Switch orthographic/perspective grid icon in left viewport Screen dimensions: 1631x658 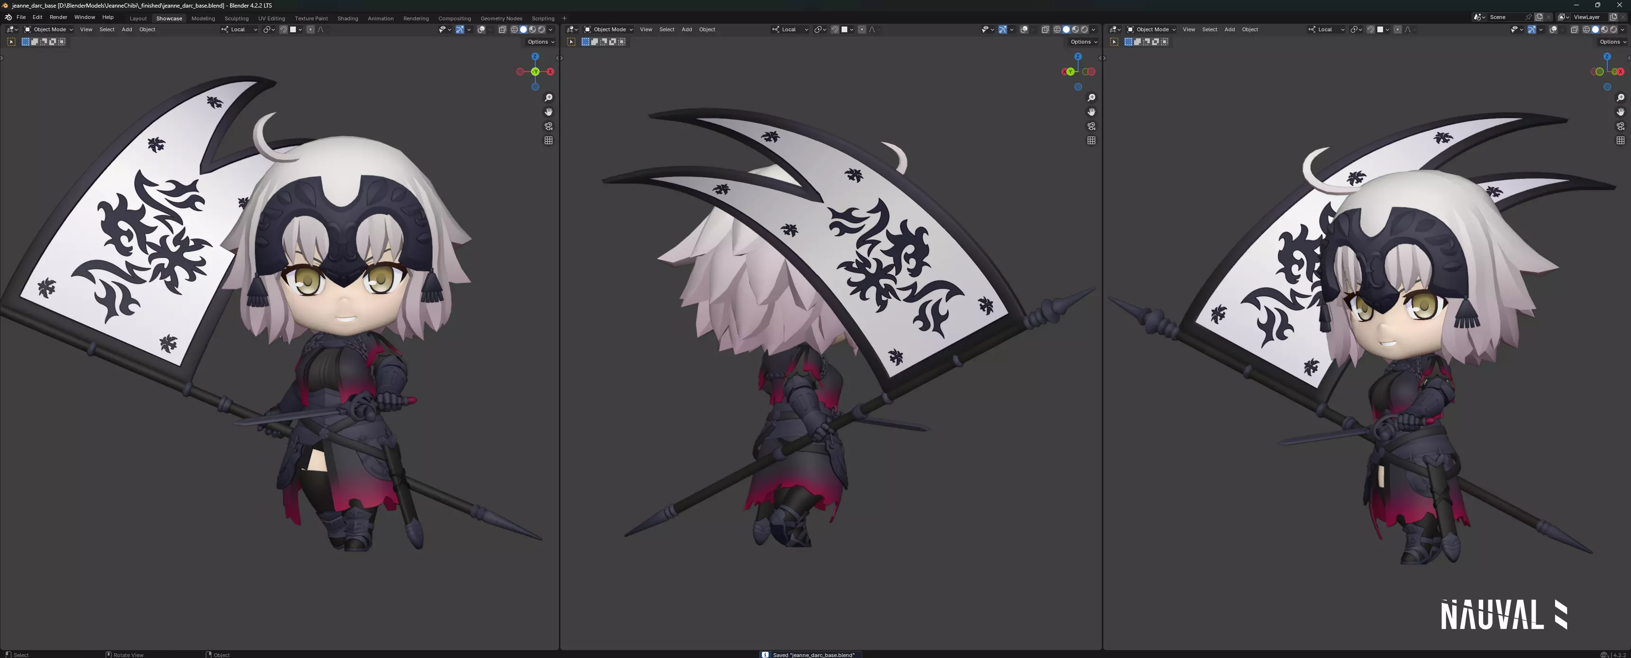[548, 141]
